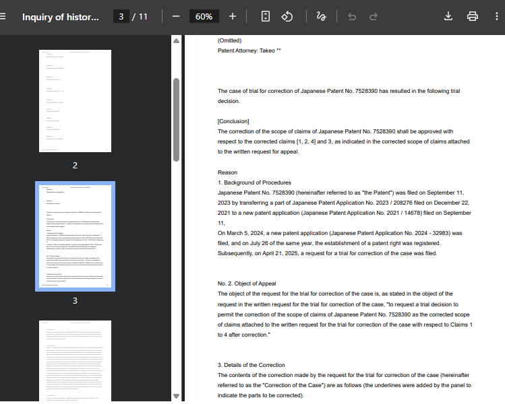The height and width of the screenshot is (404, 505).
Task: Click the document title 'Inquiry of histor...'
Action: 61,17
